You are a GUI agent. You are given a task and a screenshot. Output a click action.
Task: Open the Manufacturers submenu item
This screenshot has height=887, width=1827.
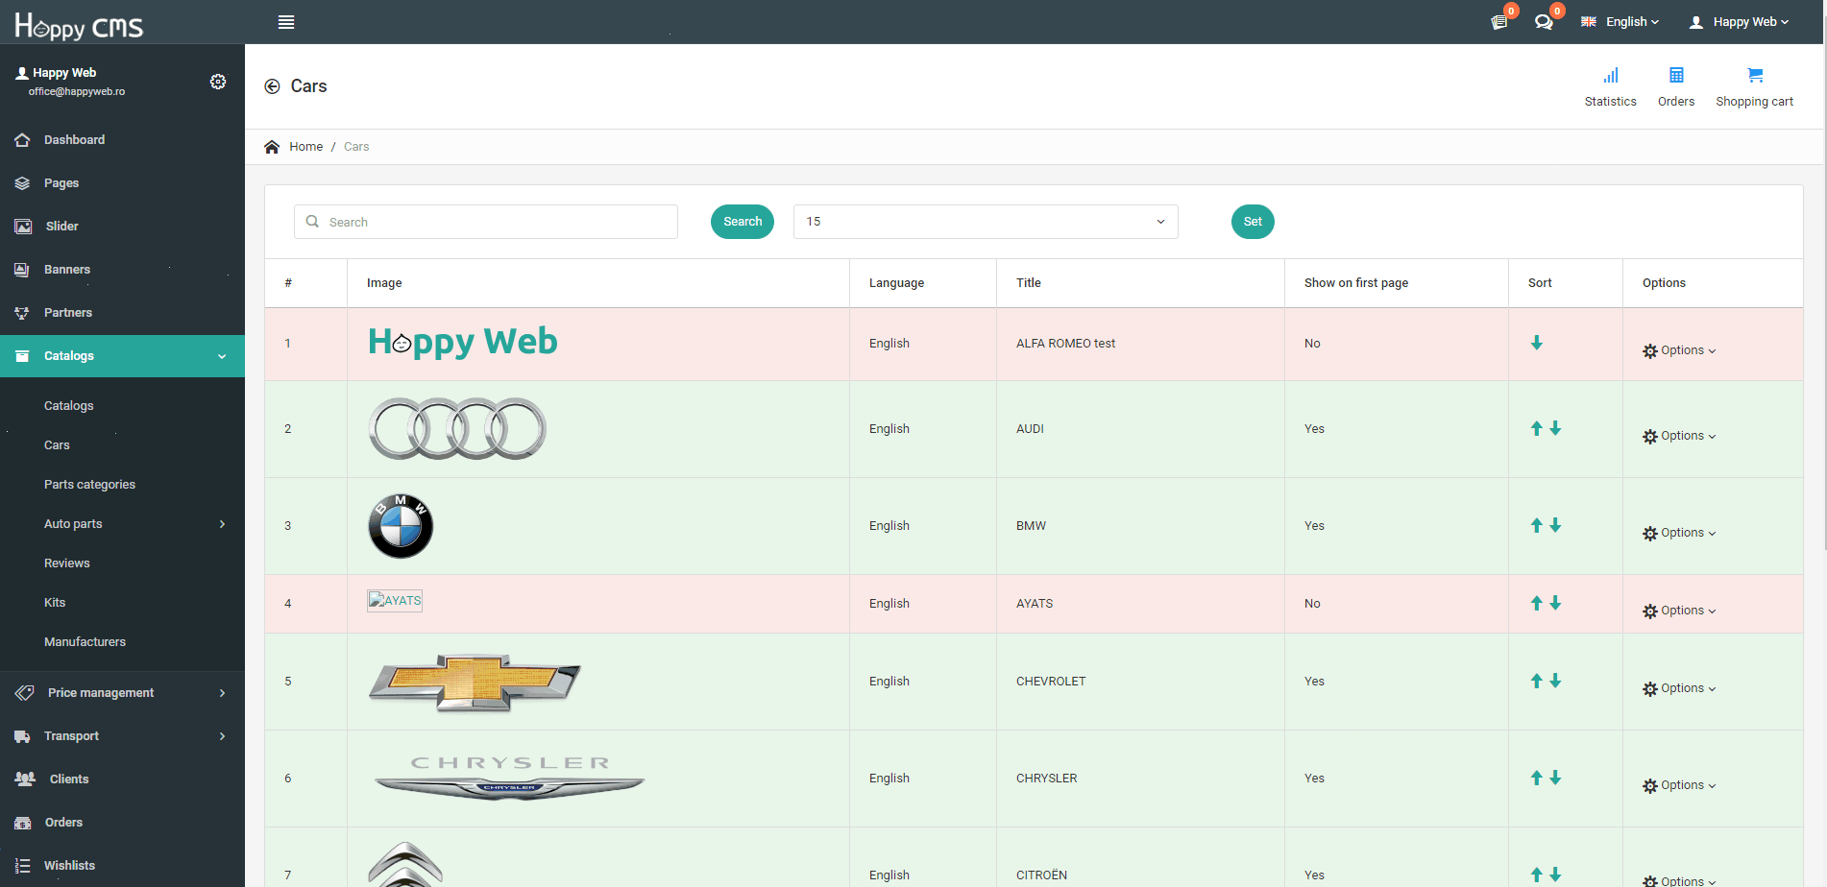[85, 642]
